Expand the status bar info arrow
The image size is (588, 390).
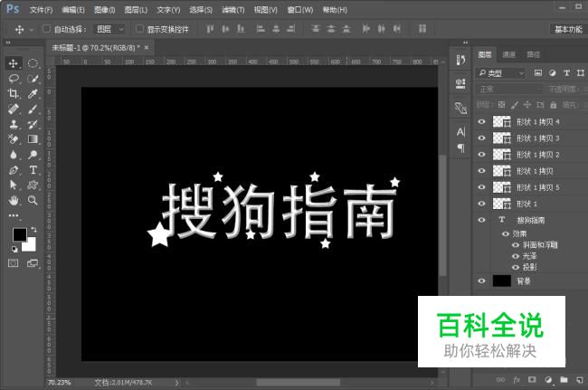[x=176, y=383]
